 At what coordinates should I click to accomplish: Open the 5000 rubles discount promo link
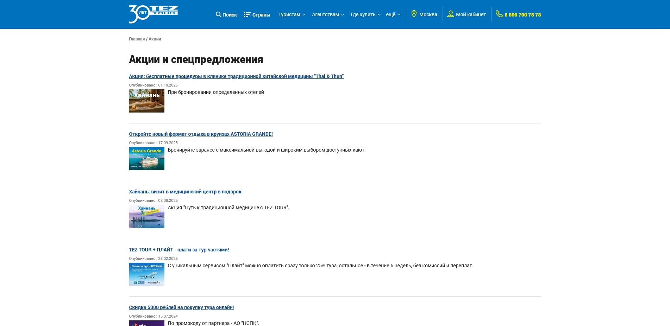tap(181, 307)
